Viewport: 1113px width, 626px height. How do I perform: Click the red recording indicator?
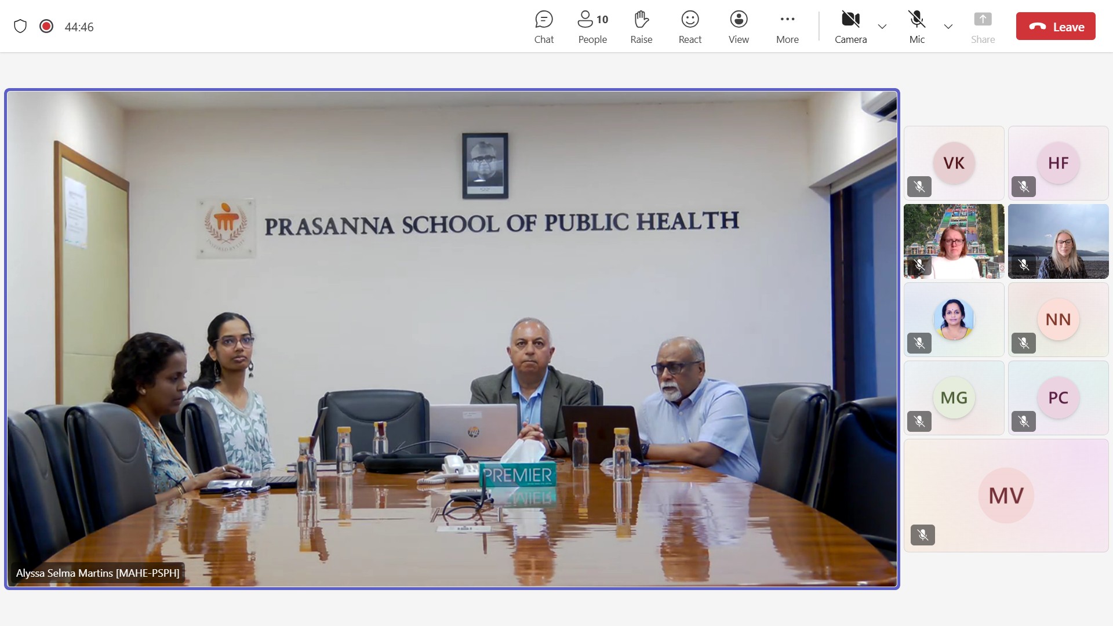click(46, 27)
